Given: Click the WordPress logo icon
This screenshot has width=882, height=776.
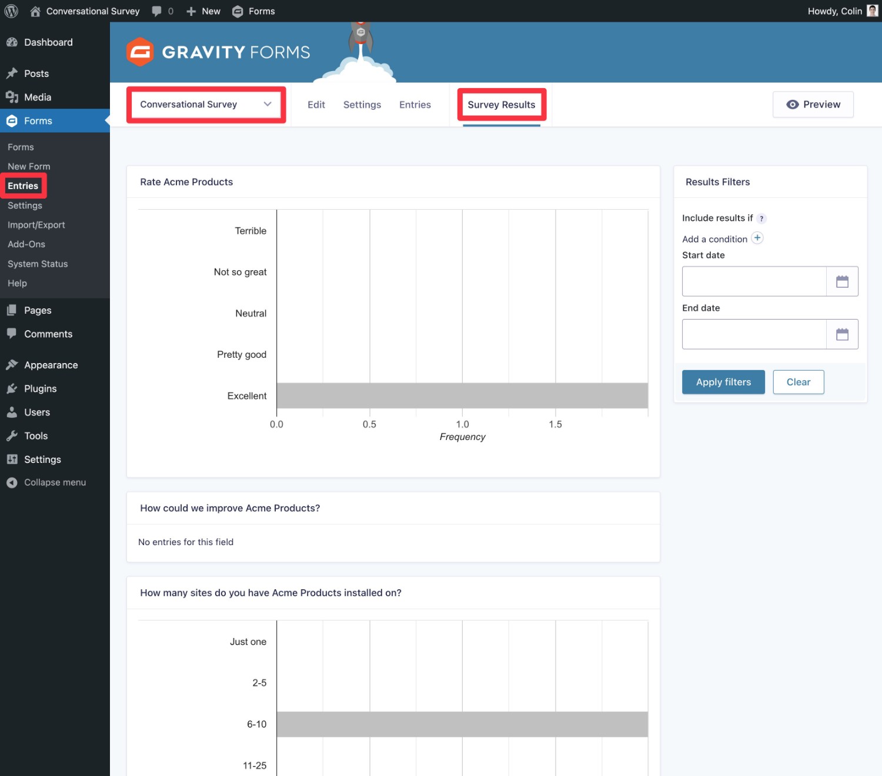Looking at the screenshot, I should click(11, 11).
